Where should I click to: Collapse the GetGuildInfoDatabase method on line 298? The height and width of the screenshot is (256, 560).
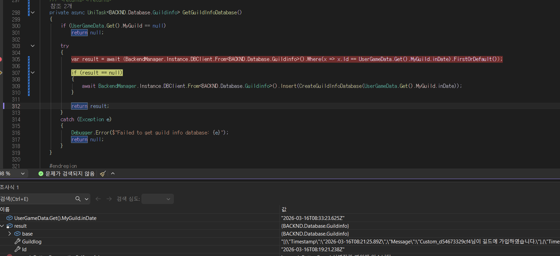(x=33, y=13)
